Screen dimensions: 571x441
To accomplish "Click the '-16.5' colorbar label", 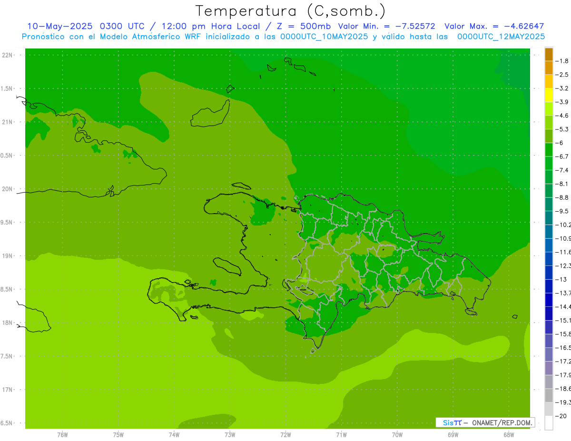I will point(563,348).
